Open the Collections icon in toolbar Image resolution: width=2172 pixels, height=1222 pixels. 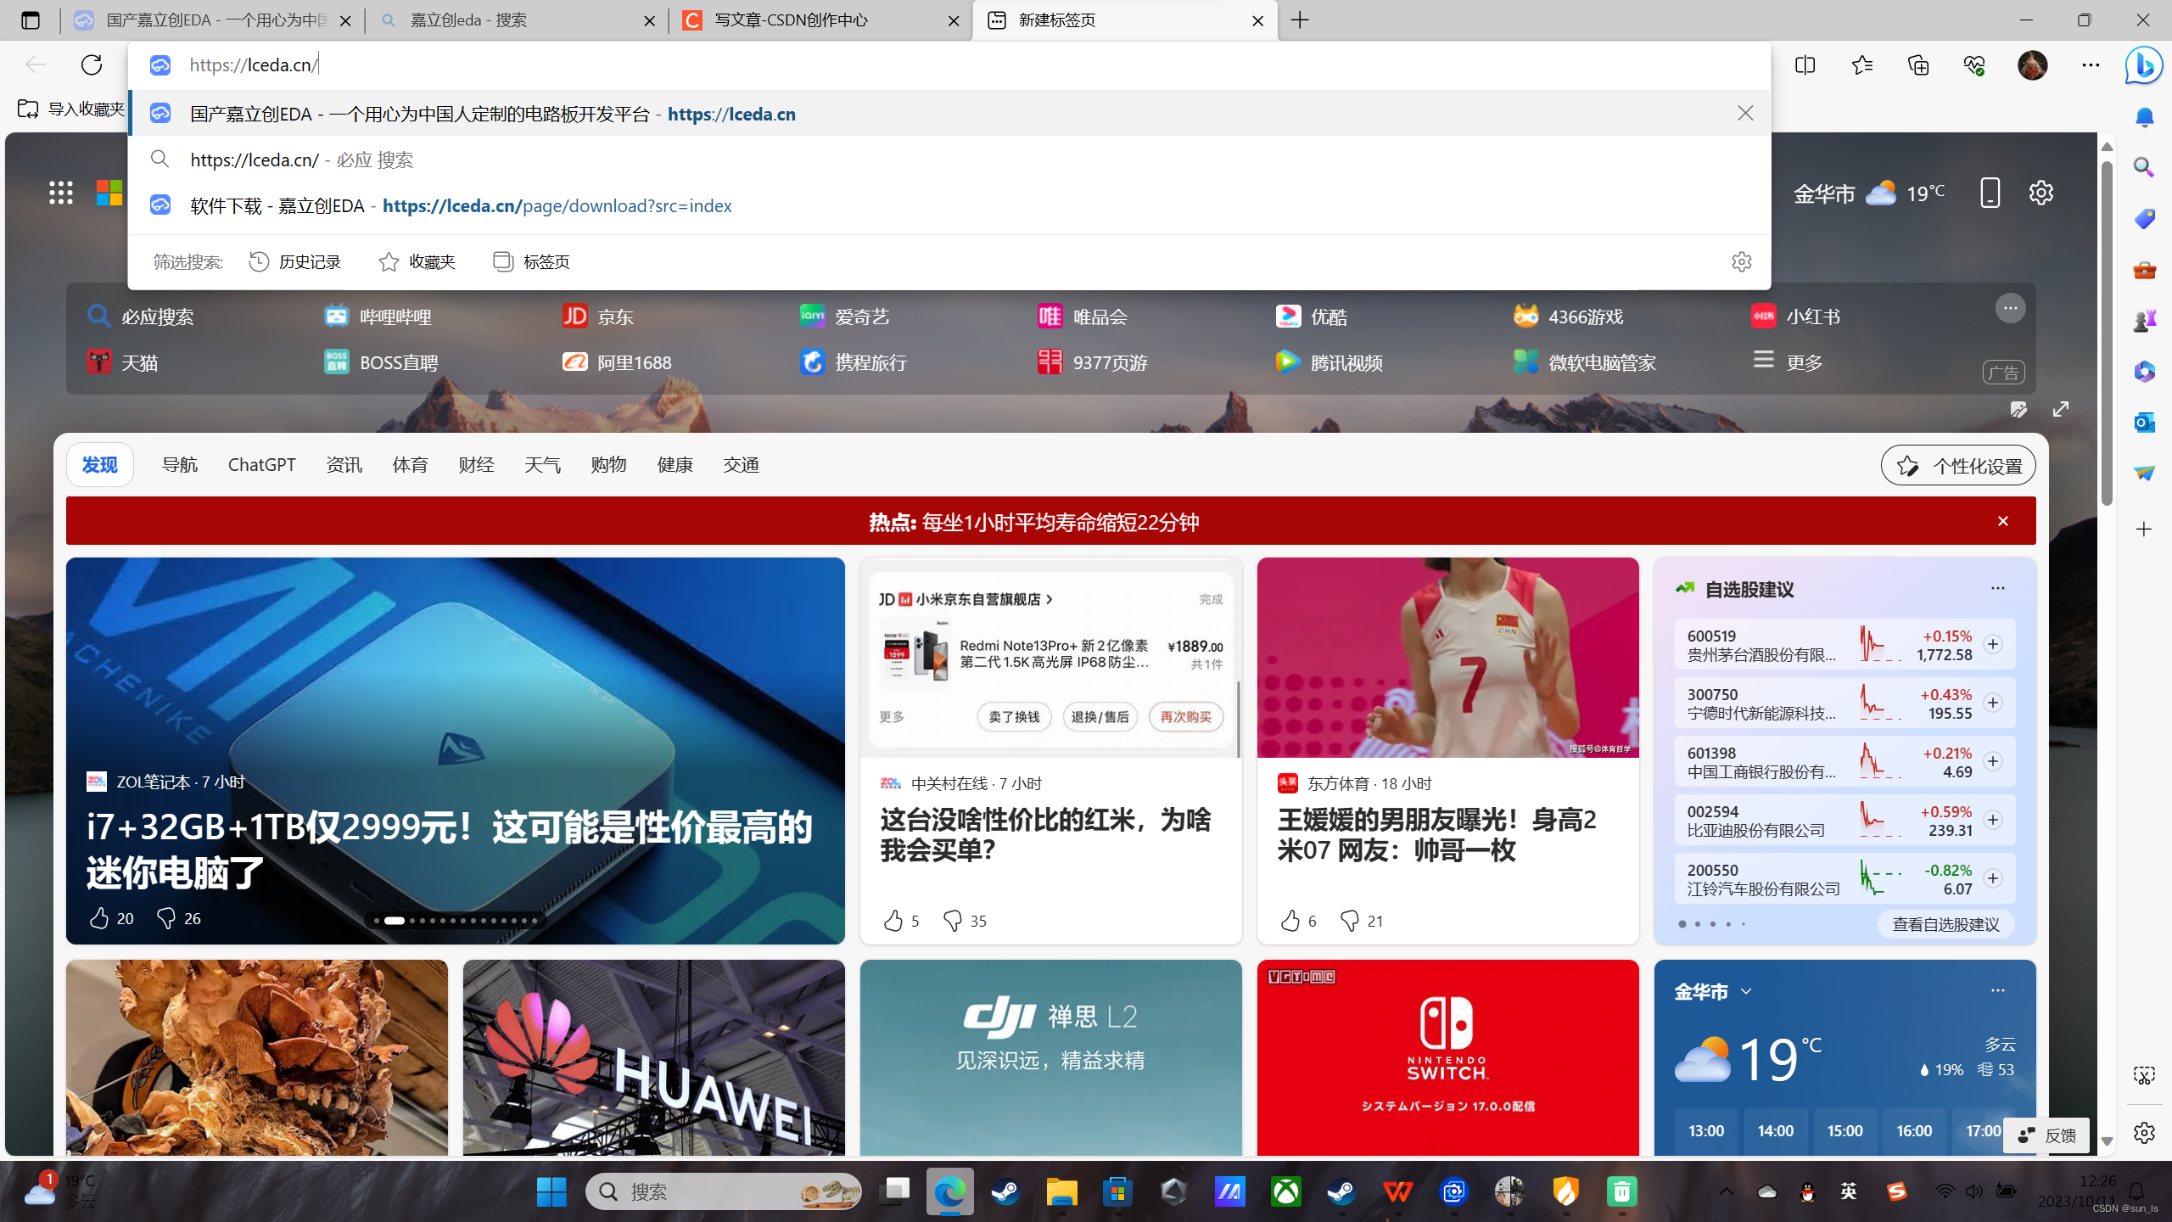pos(1918,65)
